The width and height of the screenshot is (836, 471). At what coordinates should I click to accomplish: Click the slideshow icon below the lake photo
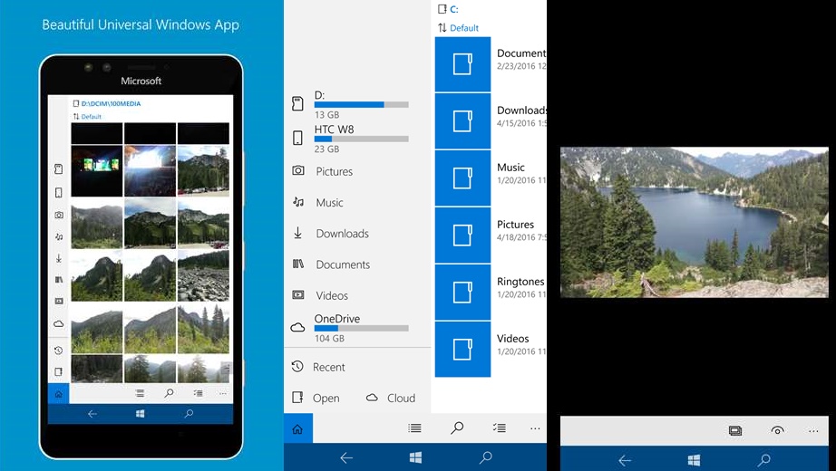click(x=735, y=430)
